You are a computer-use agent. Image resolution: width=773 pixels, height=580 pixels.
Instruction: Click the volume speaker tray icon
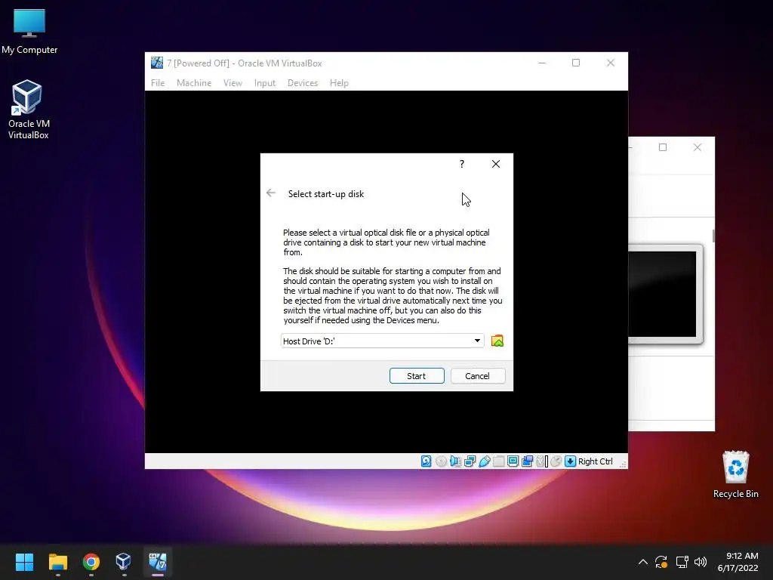click(701, 562)
